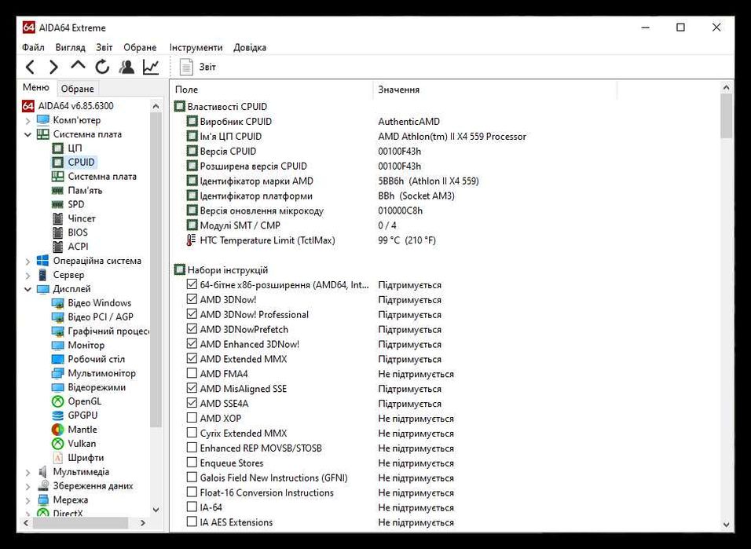Toggle the AMD SSE4A checkbox
Image resolution: width=751 pixels, height=549 pixels.
[192, 403]
